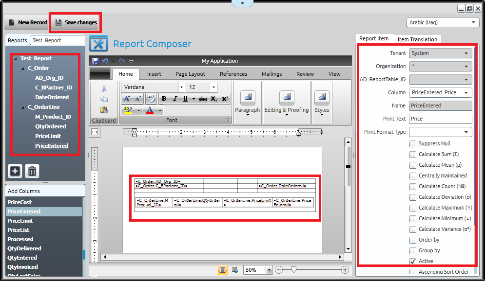The width and height of the screenshot is (485, 281).
Task: Open the font size dropdown
Action: click(x=214, y=88)
